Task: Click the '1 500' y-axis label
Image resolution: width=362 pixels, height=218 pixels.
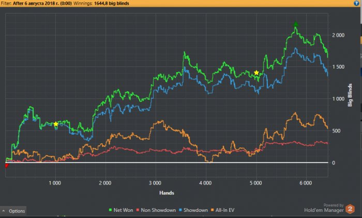Action: click(338, 66)
